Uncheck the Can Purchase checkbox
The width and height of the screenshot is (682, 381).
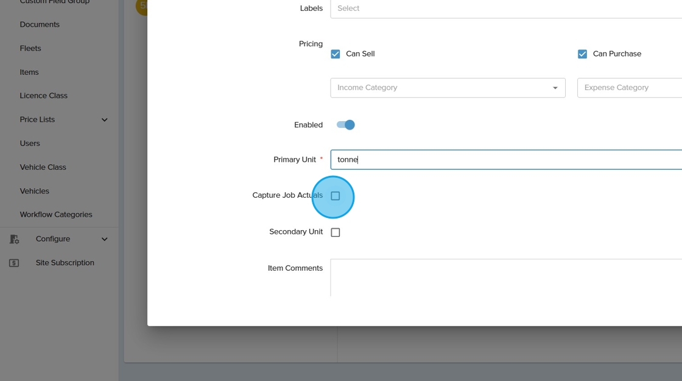582,54
